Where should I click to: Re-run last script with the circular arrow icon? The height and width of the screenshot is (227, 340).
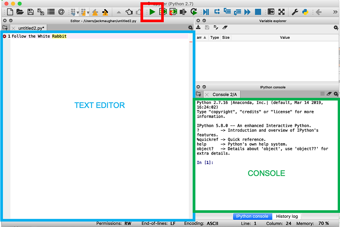[x=194, y=12]
